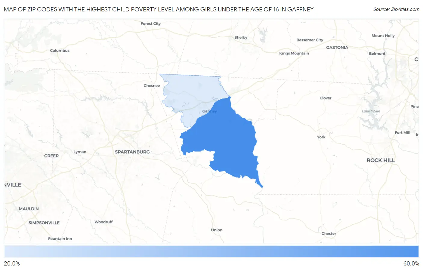Click the 'Fountain Inn' town label
423x270 pixels.
point(60,239)
